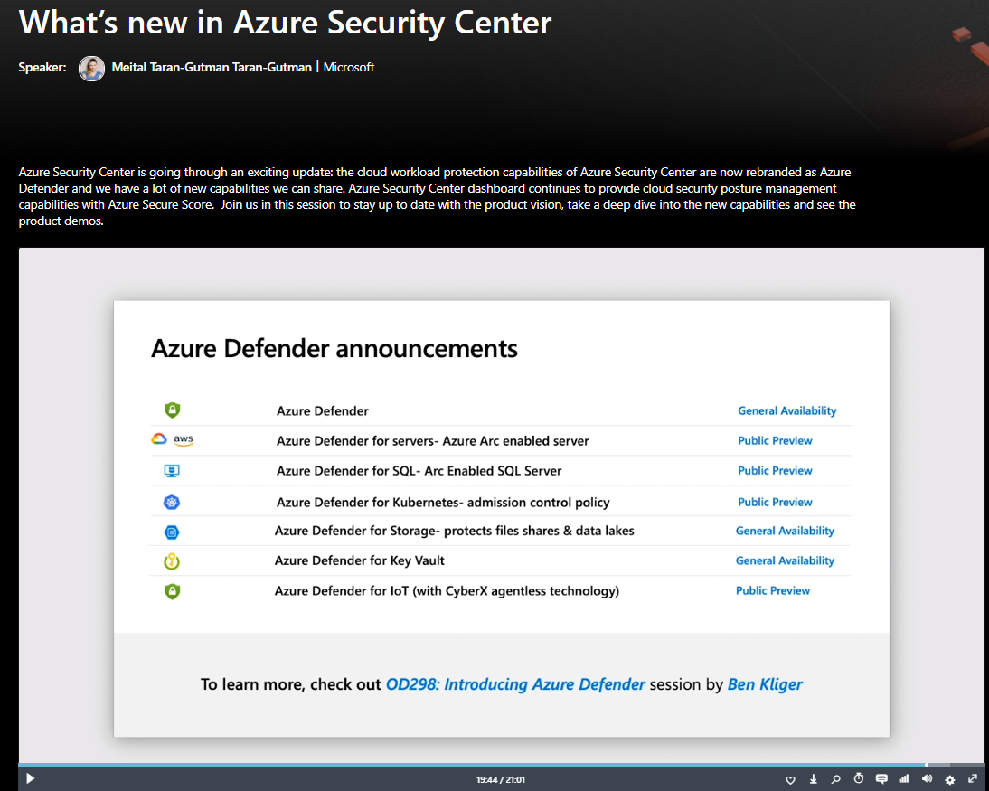
Task: Click General Availability in the Storage row
Action: 785,531
